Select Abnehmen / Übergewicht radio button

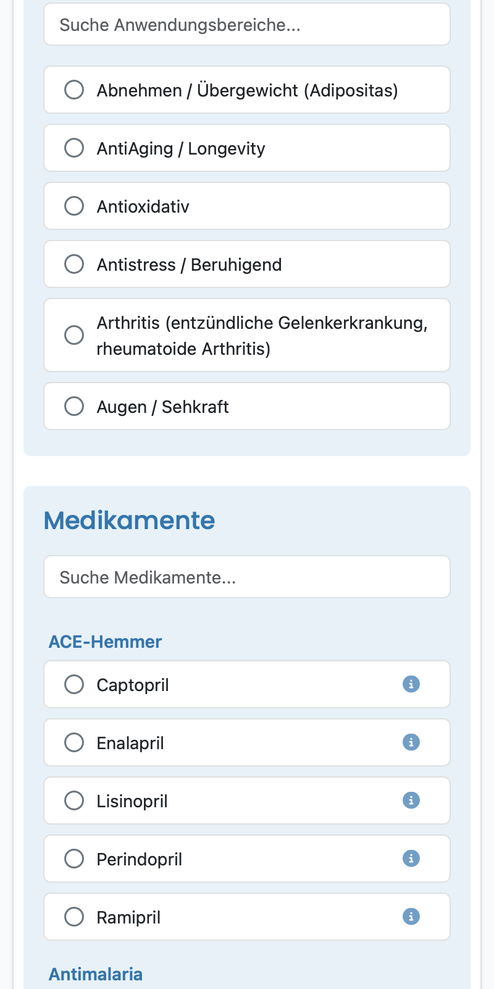[74, 90]
